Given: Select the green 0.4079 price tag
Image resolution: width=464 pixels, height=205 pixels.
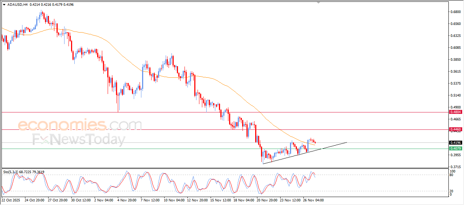Looking at the screenshot, I should (x=455, y=149).
